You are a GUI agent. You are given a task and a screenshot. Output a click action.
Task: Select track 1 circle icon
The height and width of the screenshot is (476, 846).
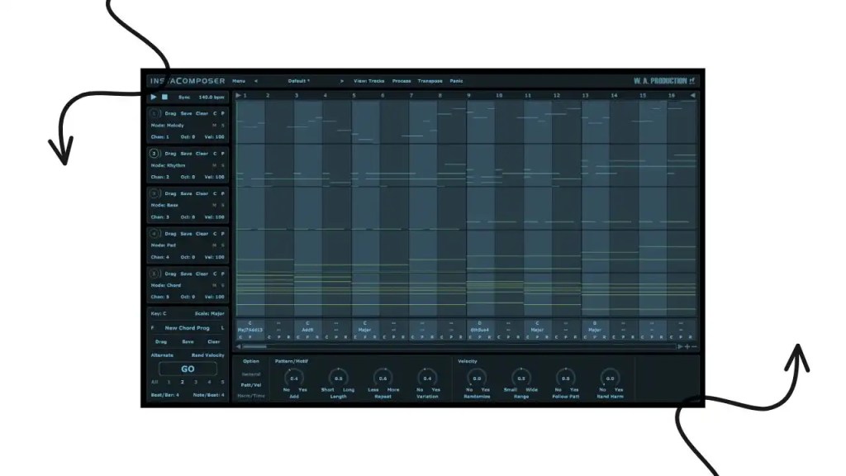[154, 113]
